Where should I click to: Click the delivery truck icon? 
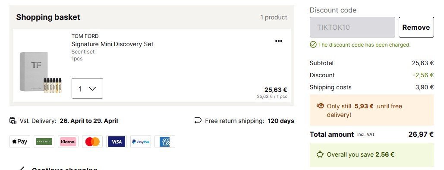tap(13, 121)
